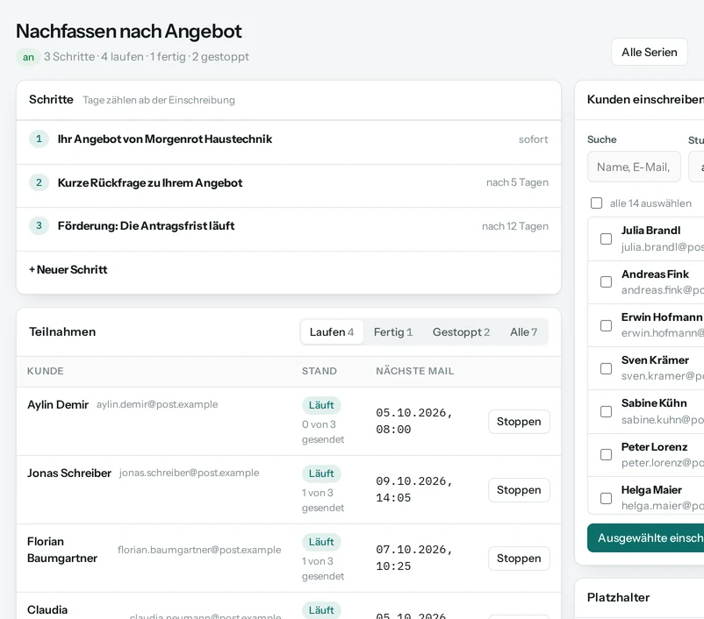Click the STAND column header

[320, 371]
